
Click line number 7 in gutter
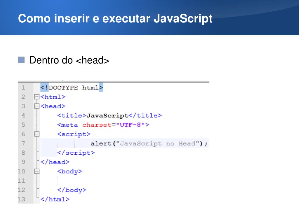23,143
